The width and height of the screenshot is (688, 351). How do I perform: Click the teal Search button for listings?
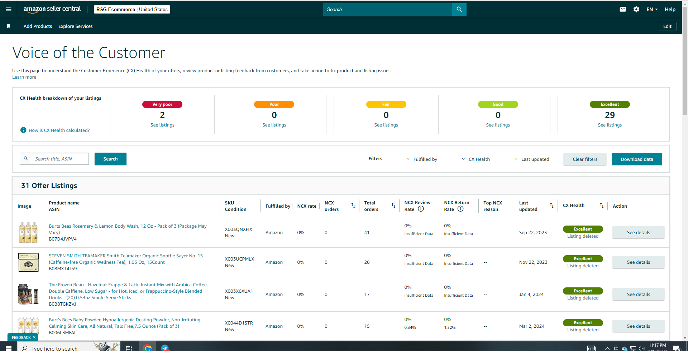(x=110, y=159)
